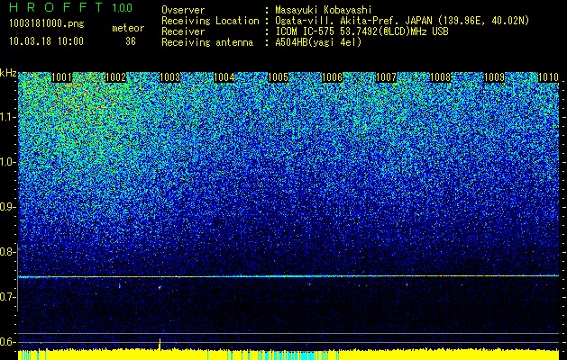Click the 'Ovserver' field label
Image resolution: width=567 pixels, height=360 pixels.
[183, 10]
